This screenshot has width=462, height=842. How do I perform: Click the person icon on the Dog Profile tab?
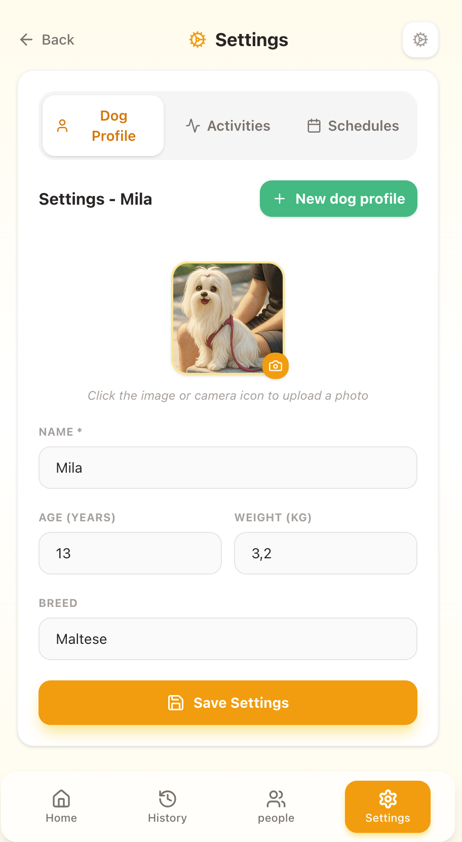[x=62, y=125]
